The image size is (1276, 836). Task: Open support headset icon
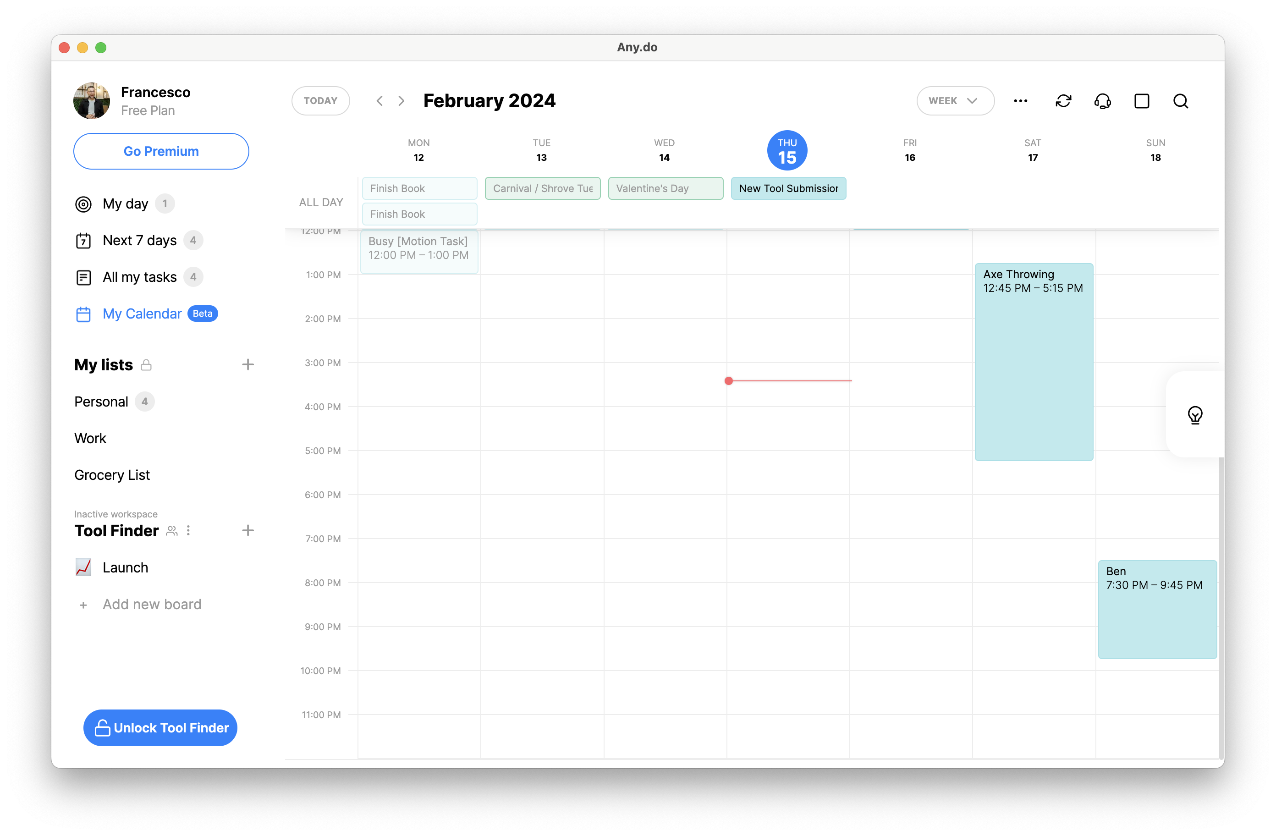(x=1102, y=101)
